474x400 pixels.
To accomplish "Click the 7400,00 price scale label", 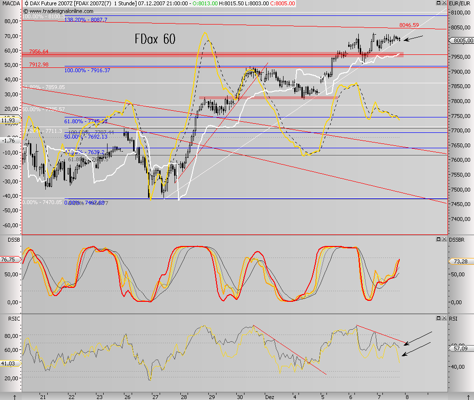I will (460, 219).
